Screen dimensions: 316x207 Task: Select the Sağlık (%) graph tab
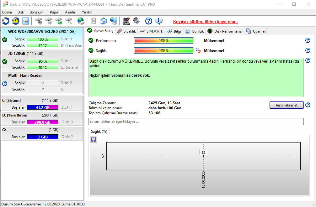[99, 132]
